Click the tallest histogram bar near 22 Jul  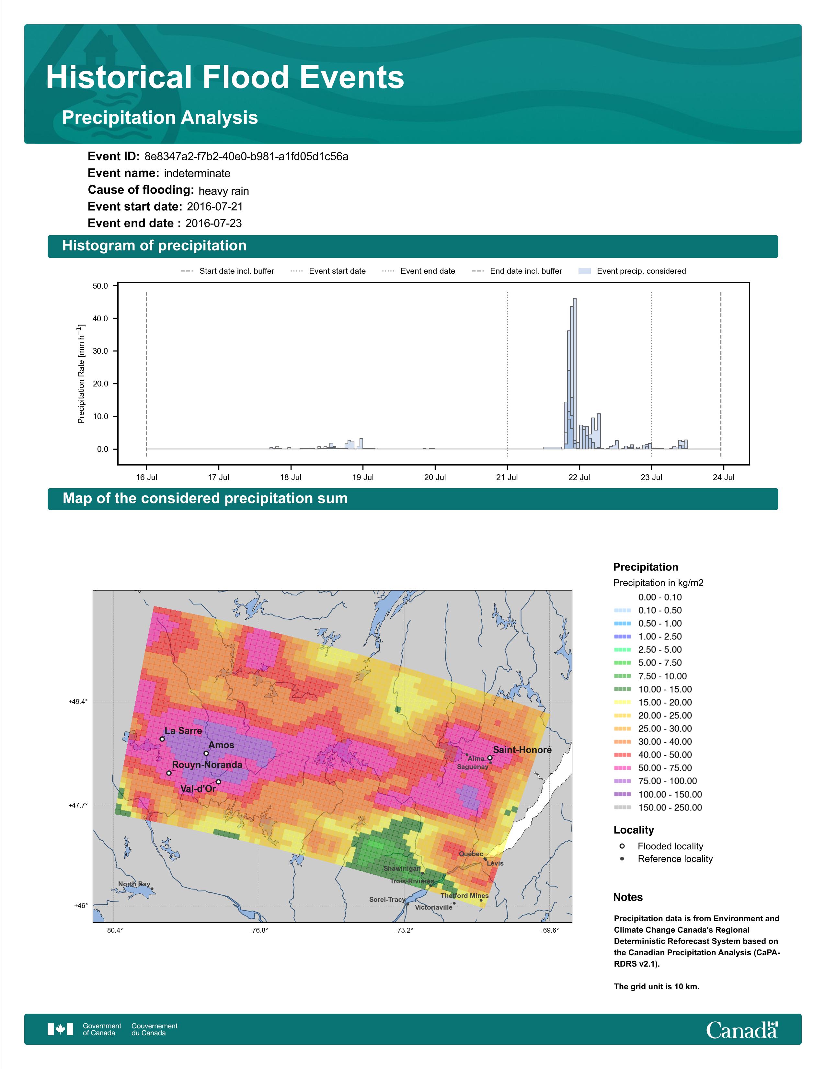(x=575, y=373)
